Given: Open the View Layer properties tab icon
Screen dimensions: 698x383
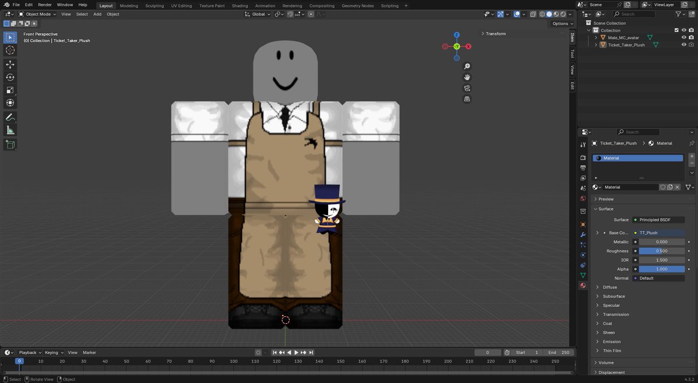Looking at the screenshot, I should point(583,178).
